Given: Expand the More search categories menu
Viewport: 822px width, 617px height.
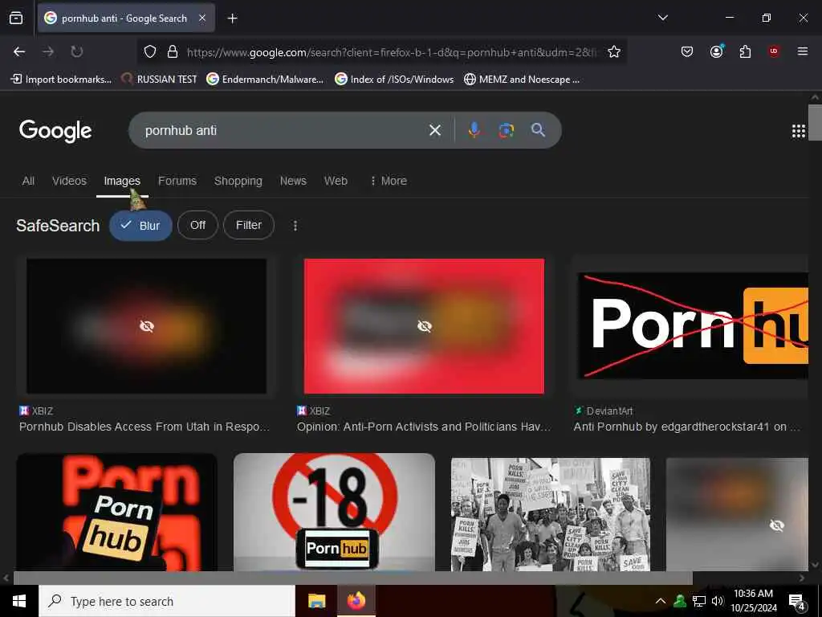Looking at the screenshot, I should 389,181.
